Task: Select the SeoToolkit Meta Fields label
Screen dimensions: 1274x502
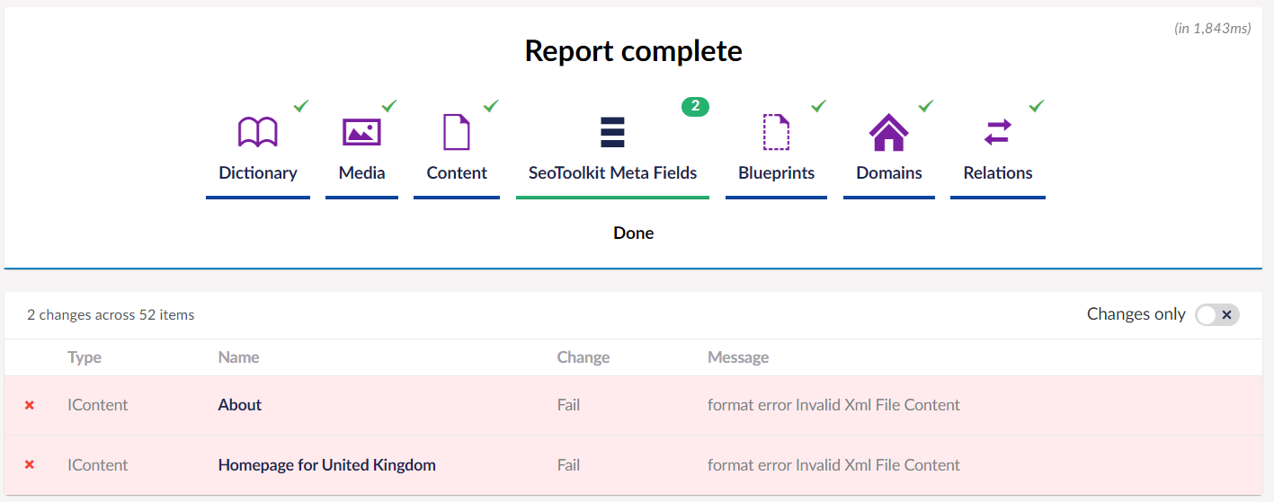Action: coord(612,173)
